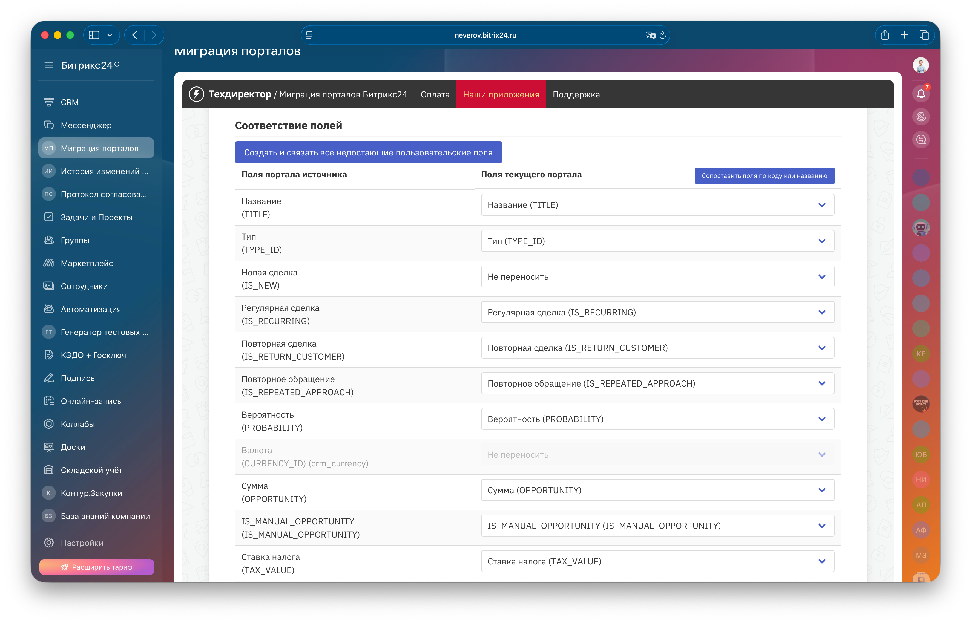Open the Settings gear icon
The image size is (971, 623).
[48, 543]
